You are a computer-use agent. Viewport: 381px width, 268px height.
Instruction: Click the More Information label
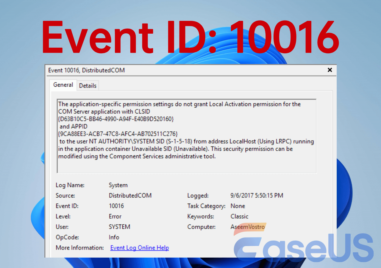[x=79, y=247]
